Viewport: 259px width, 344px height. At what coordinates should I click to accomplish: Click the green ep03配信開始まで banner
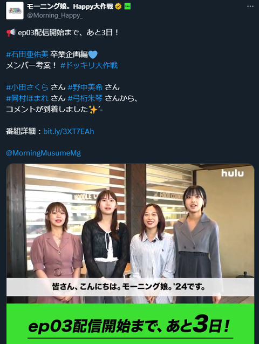(130, 323)
